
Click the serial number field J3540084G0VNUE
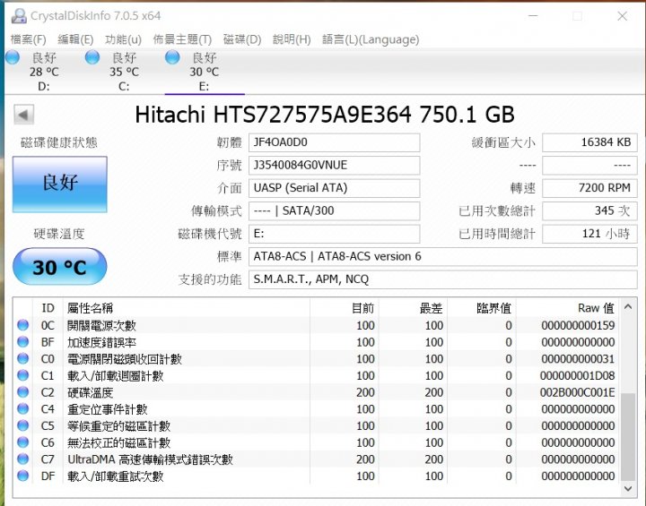click(x=334, y=166)
